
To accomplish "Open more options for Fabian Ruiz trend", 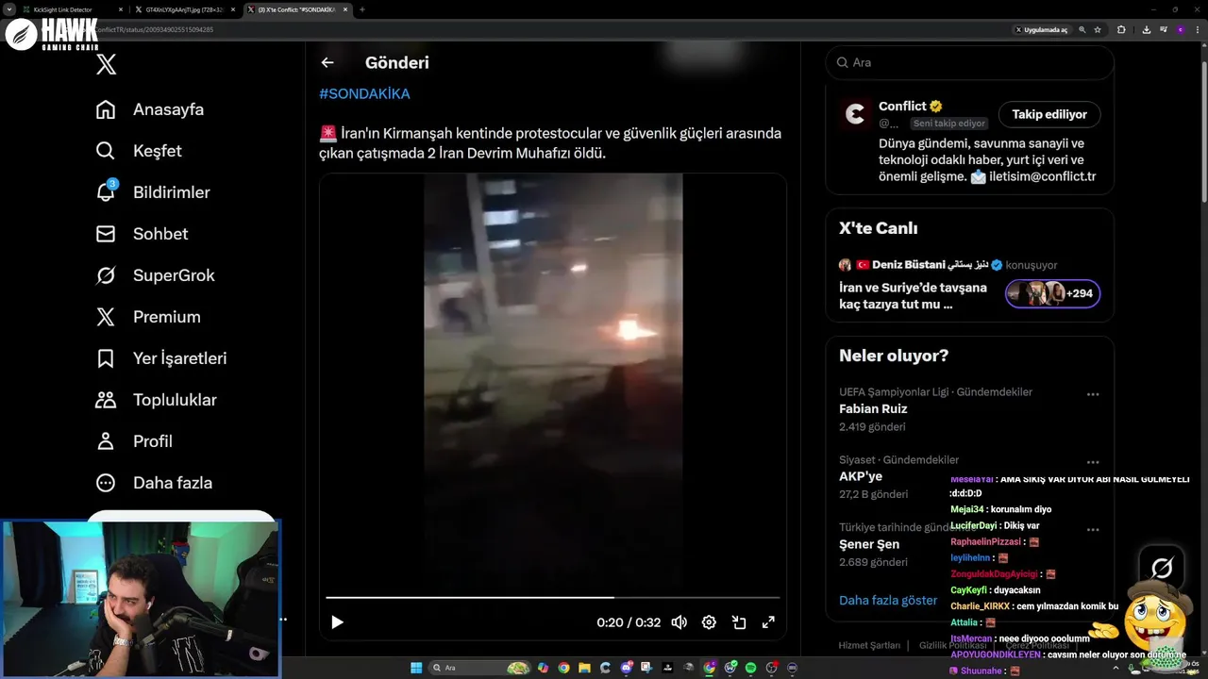I will [1093, 394].
